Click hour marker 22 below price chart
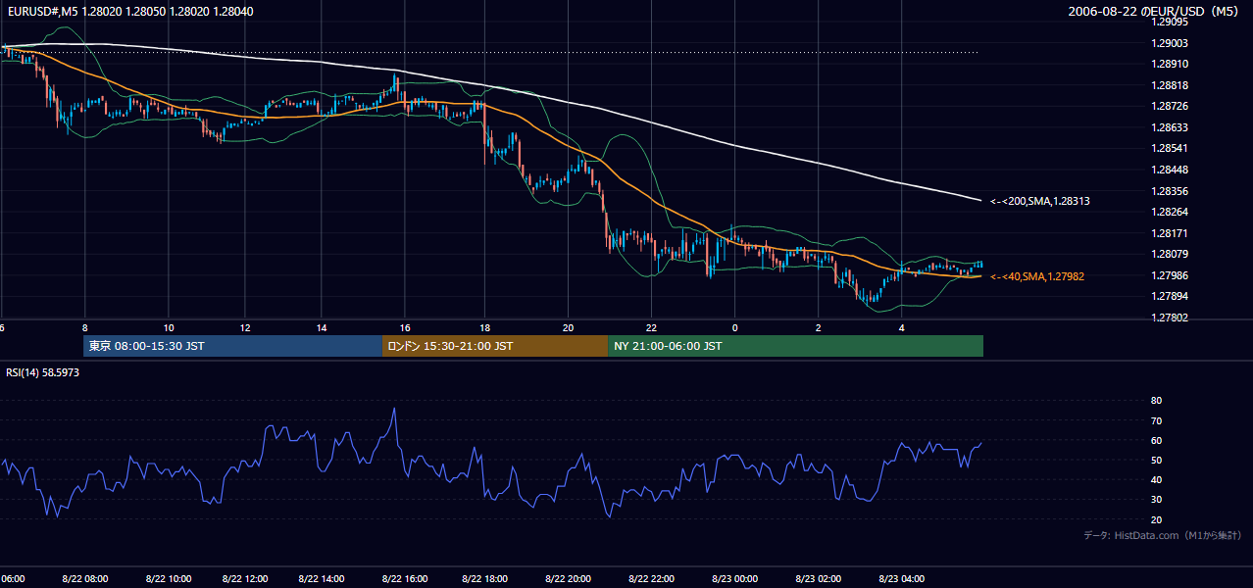This screenshot has height=588, width=1253. [x=651, y=328]
